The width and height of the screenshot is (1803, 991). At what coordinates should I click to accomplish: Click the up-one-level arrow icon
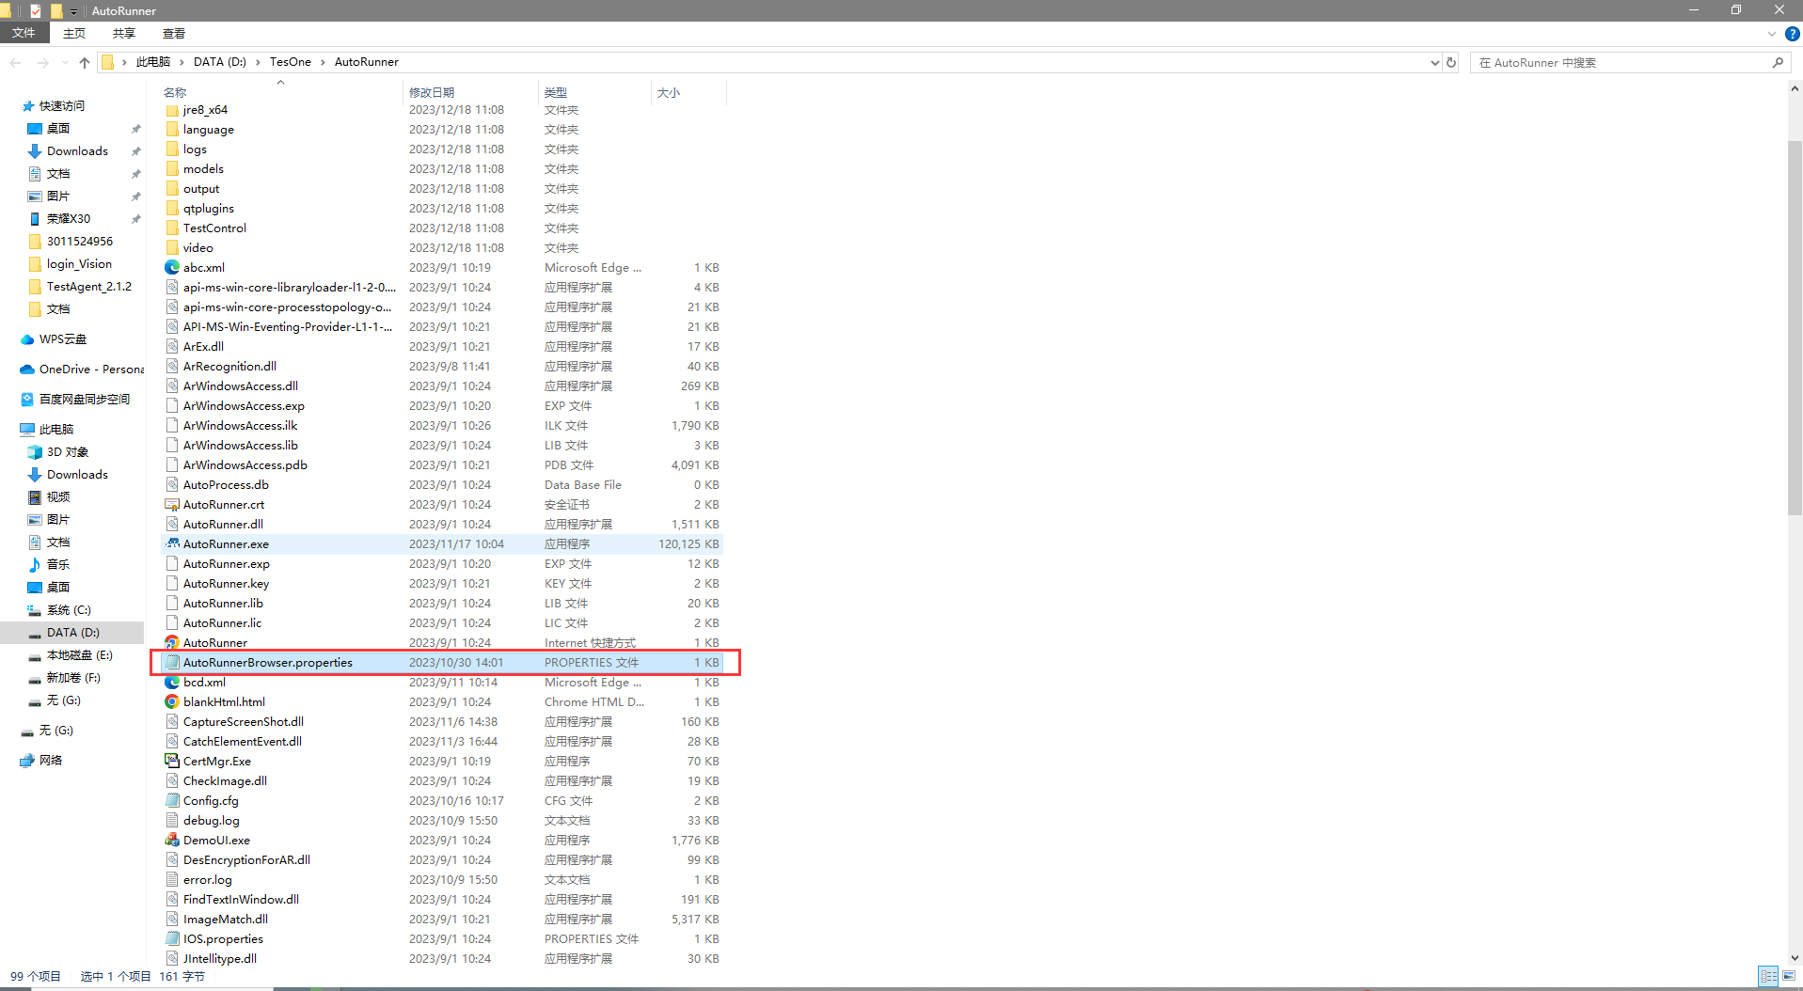pos(85,63)
